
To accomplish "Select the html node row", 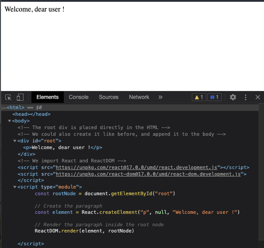I will [130, 107].
